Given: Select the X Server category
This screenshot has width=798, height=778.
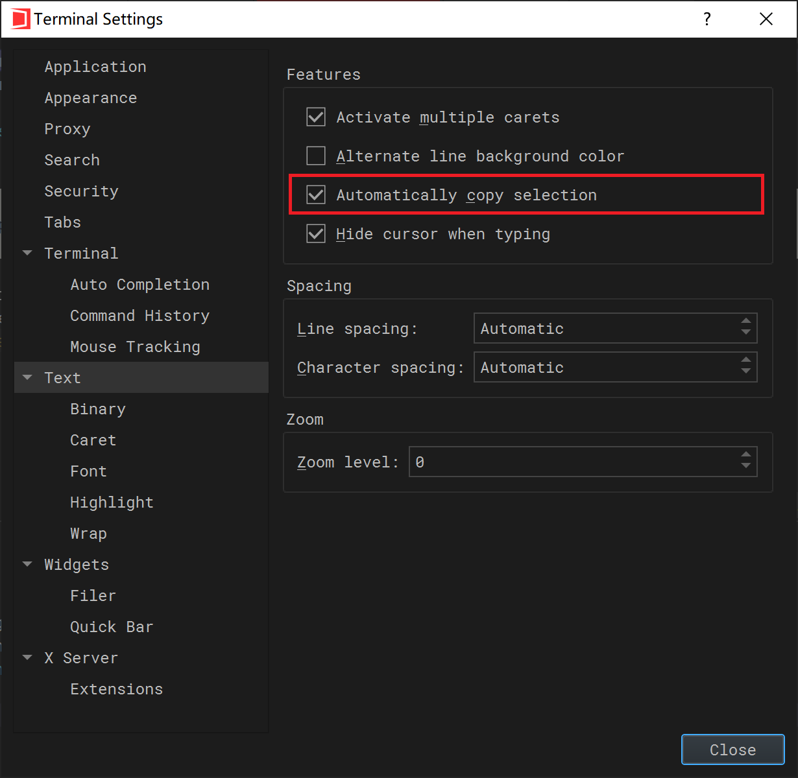Looking at the screenshot, I should click(81, 658).
